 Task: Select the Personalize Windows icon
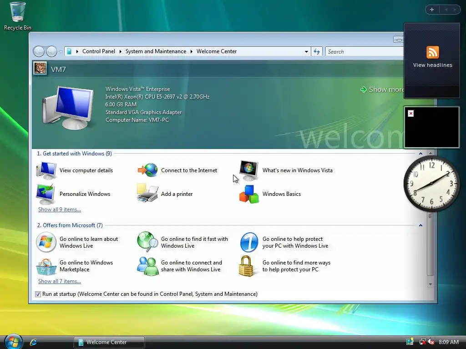46,194
